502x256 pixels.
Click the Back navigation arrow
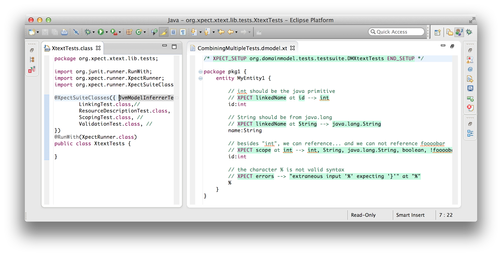(231, 32)
